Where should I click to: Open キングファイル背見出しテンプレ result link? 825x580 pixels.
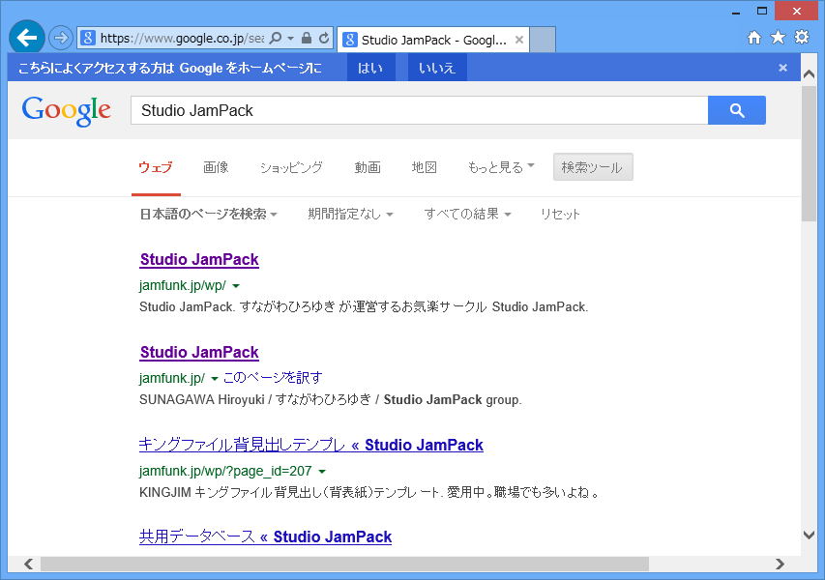[311, 445]
